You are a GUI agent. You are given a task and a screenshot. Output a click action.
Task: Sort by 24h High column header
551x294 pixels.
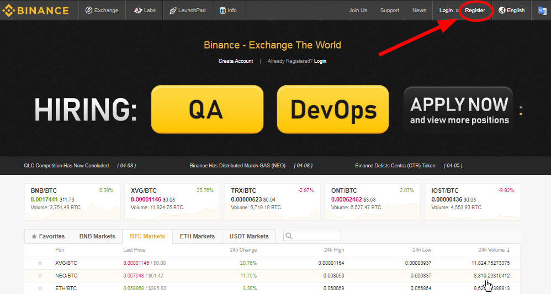point(334,250)
